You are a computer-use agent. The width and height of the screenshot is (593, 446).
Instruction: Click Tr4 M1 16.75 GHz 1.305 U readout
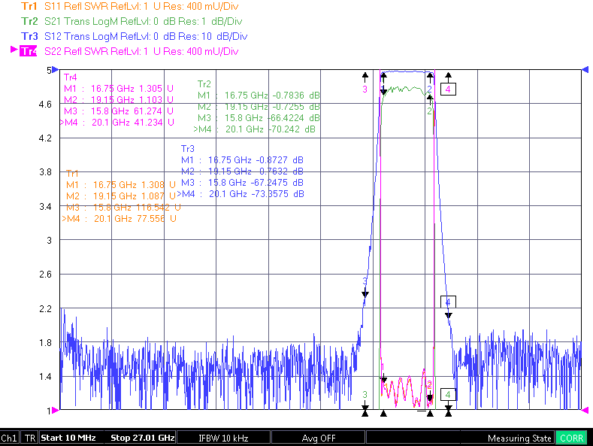tap(119, 89)
